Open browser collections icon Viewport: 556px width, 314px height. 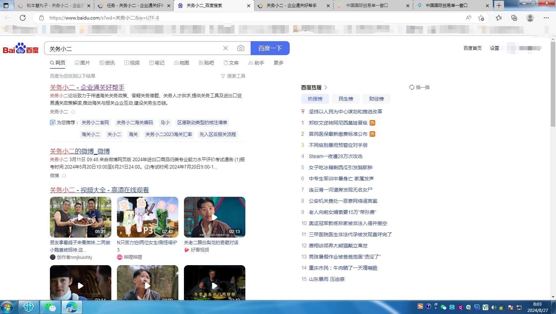[x=514, y=18]
